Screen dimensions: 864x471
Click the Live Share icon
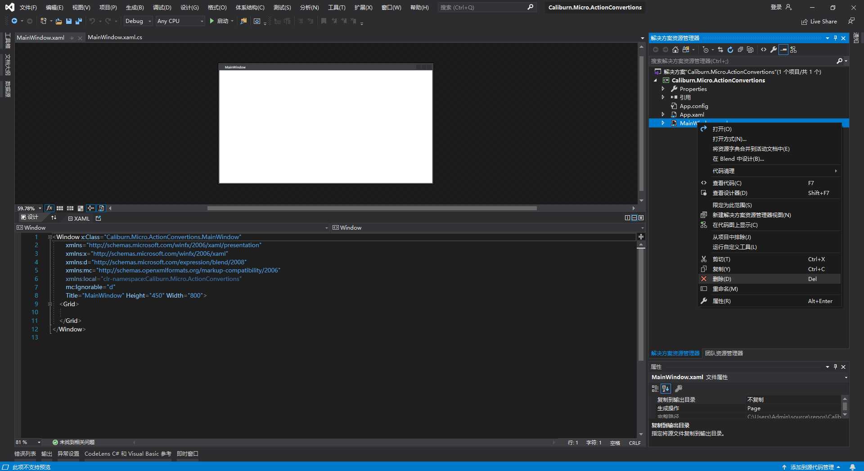(x=804, y=22)
